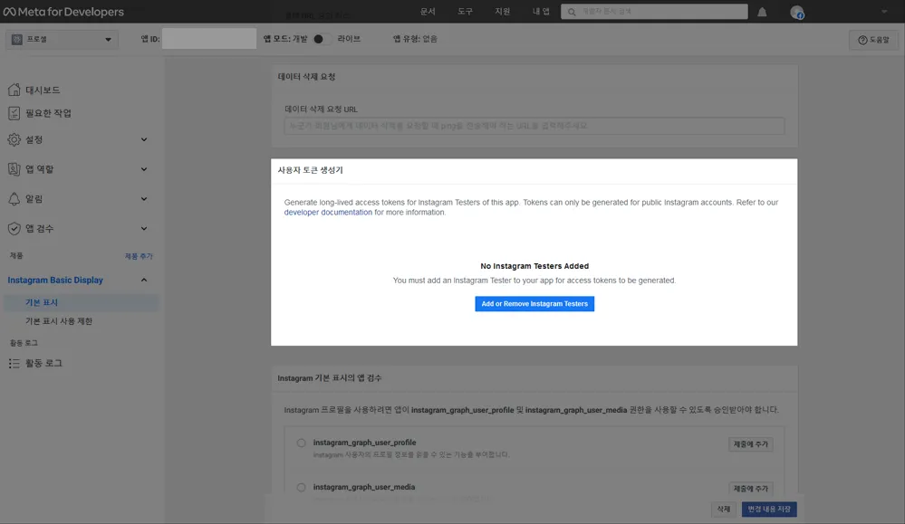
Task: Select instagram_graph_user_profile radio button
Action: (302, 443)
